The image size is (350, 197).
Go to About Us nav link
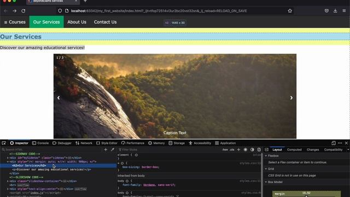coord(77,22)
